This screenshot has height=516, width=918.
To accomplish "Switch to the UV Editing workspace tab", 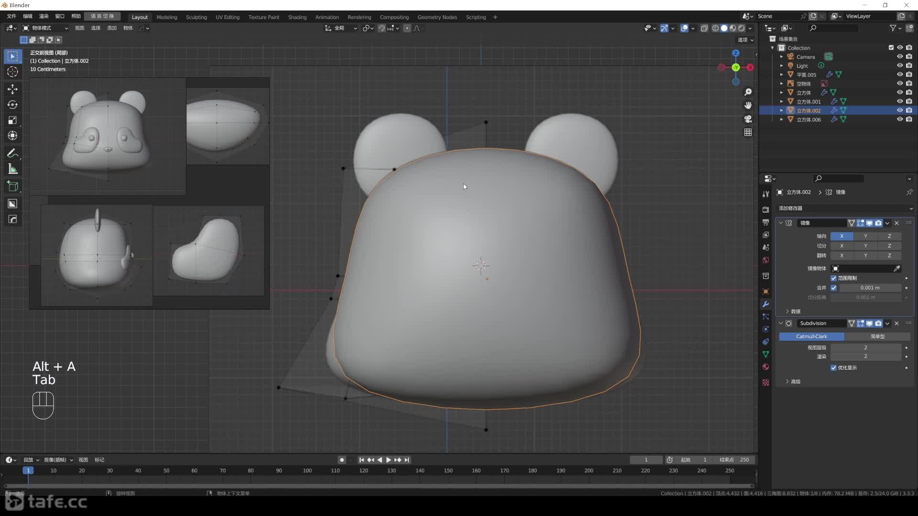I will coord(228,17).
